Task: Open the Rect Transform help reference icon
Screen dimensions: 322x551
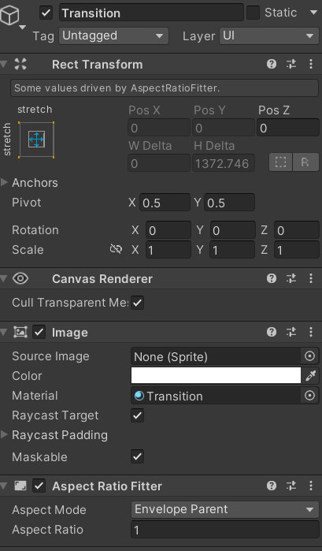Action: [272, 64]
